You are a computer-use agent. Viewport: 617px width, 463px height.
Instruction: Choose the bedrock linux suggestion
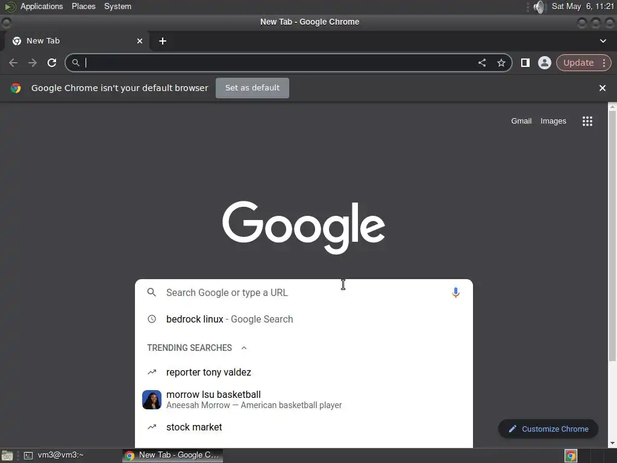304,319
